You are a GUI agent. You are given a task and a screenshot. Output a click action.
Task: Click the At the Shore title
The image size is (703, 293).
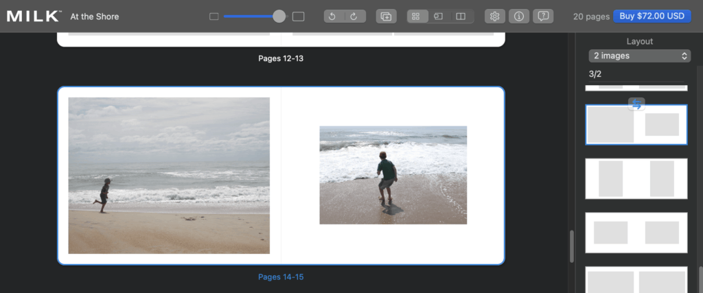coord(95,17)
